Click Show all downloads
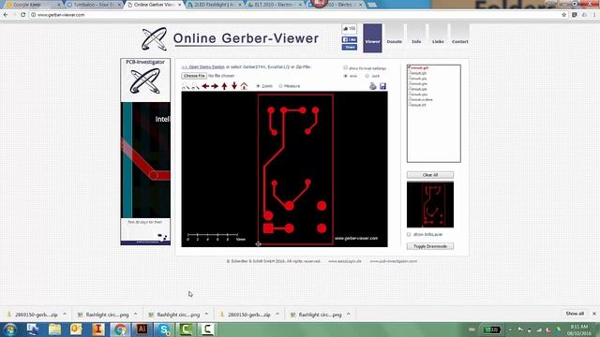The height and width of the screenshot is (337, 600). (575, 314)
